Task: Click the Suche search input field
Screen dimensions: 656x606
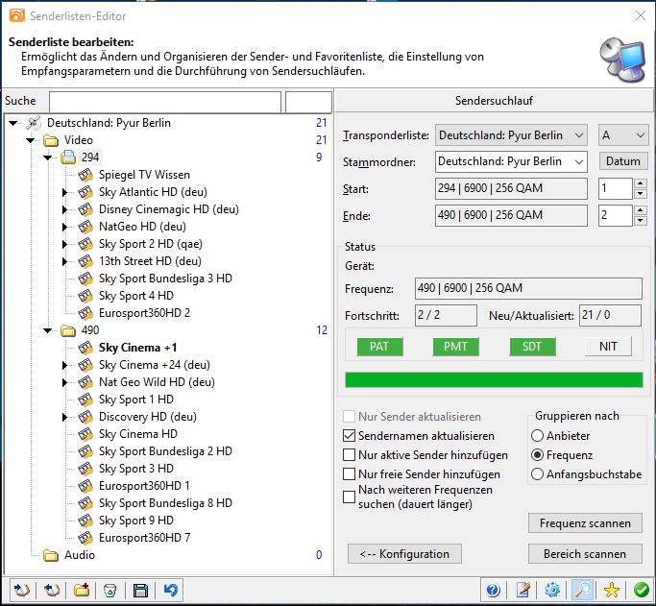Action: tap(164, 102)
